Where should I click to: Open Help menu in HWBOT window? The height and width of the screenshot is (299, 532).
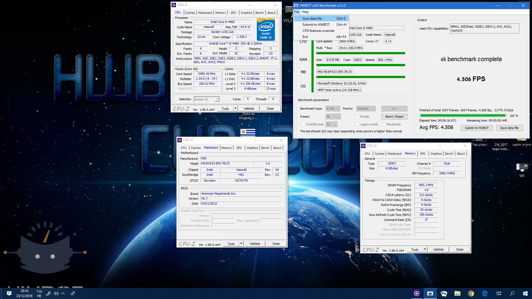click(305, 12)
